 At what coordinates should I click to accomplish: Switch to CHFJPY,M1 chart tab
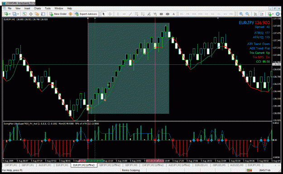(x=11, y=165)
